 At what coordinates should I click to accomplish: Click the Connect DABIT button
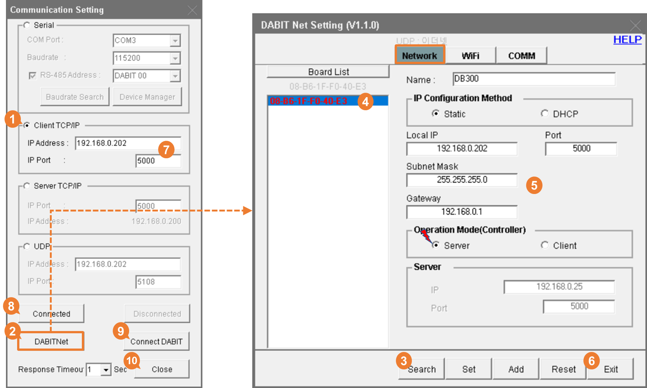tap(156, 341)
